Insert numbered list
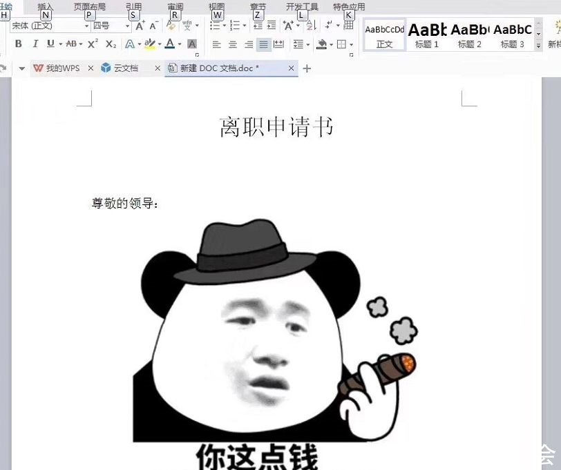 click(x=235, y=26)
